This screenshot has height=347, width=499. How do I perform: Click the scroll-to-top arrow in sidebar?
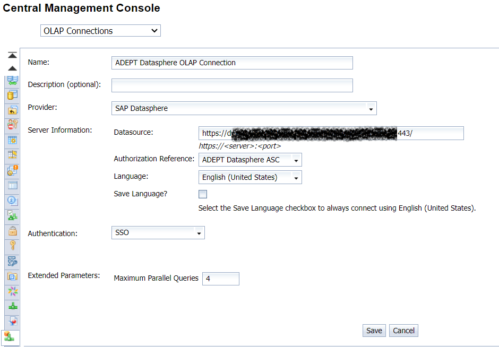tap(12, 55)
